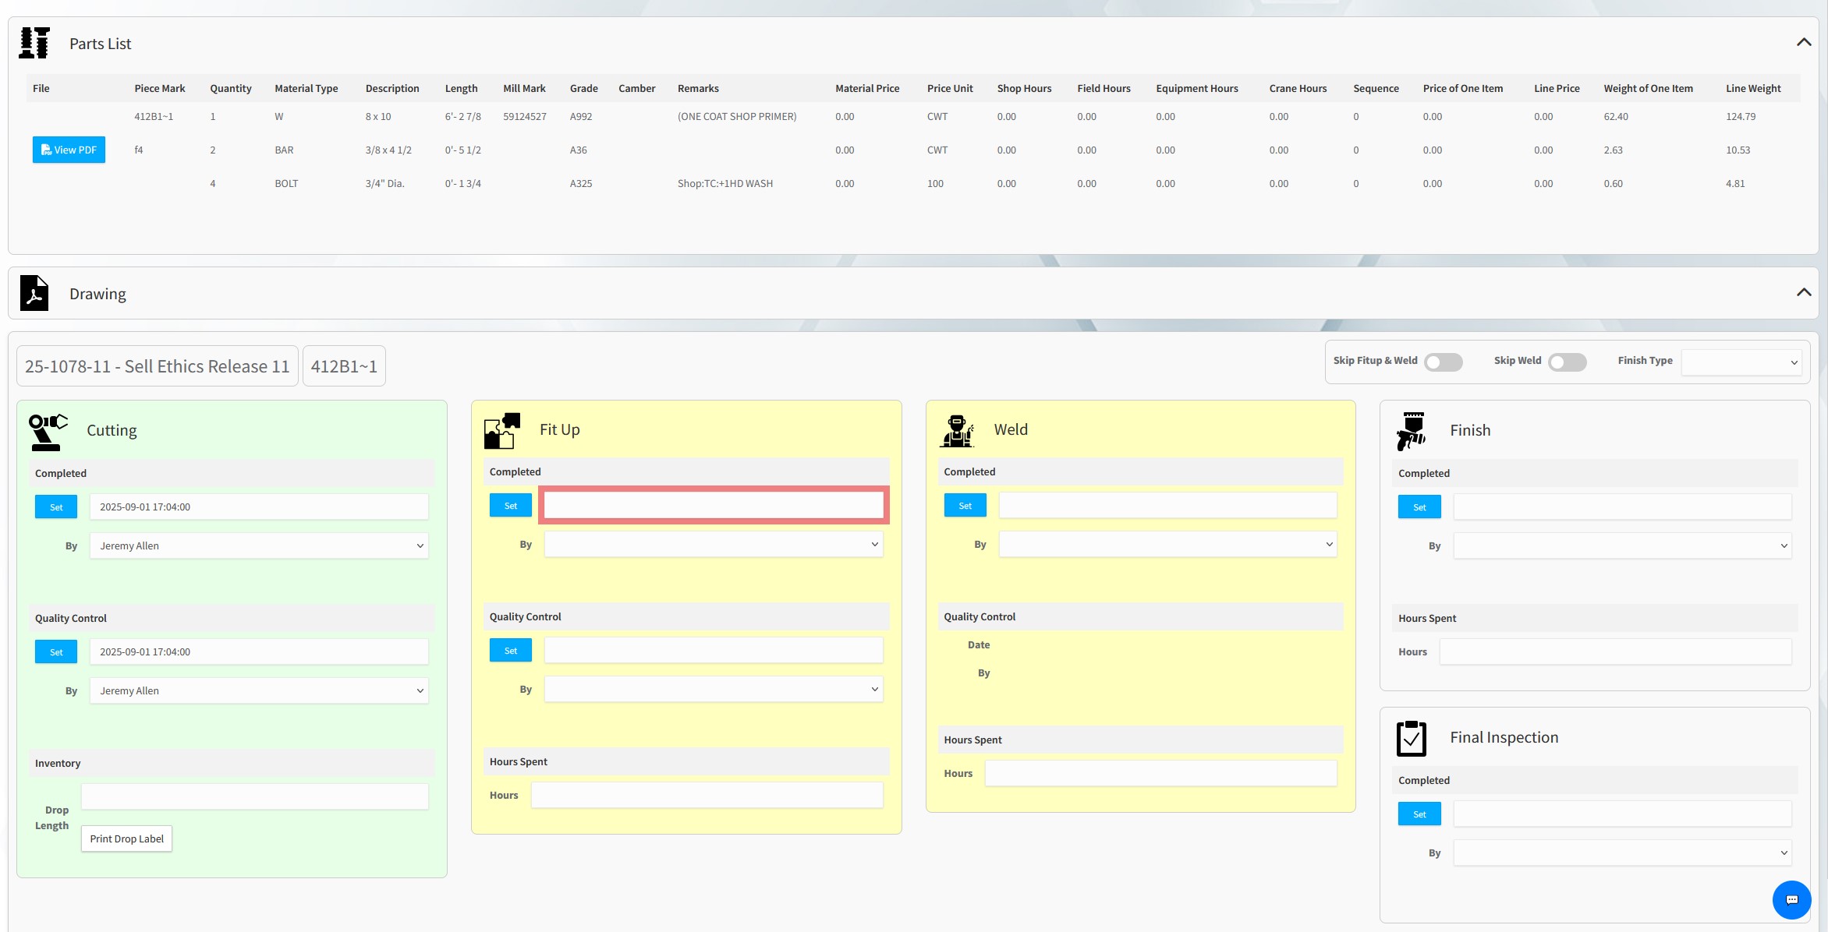Screen dimensions: 1828x932
Task: Open the chat support bubble
Action: (x=1791, y=900)
